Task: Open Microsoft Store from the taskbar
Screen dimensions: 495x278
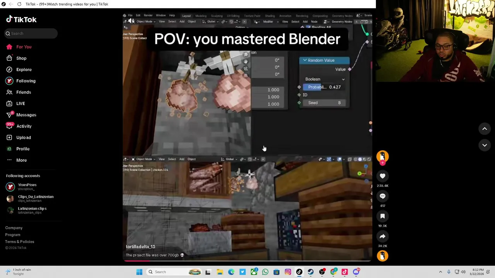Action: click(x=277, y=272)
